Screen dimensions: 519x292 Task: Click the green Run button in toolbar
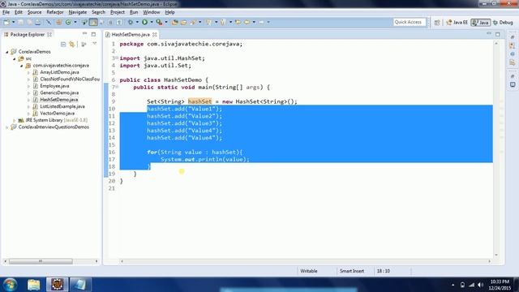point(144,22)
